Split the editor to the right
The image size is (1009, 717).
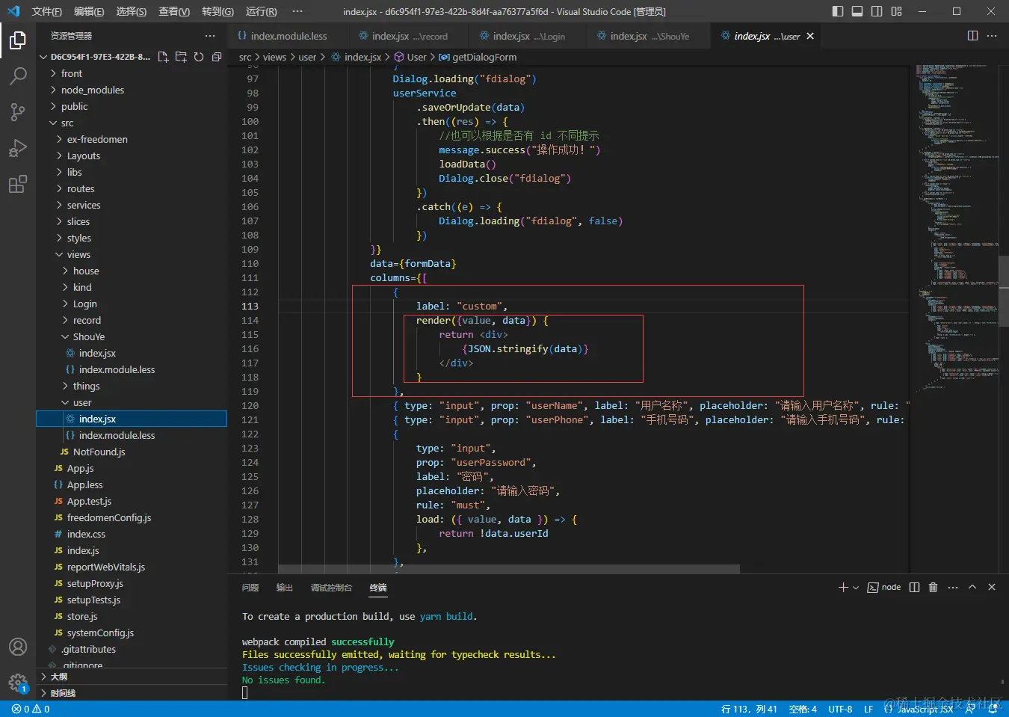(972, 36)
